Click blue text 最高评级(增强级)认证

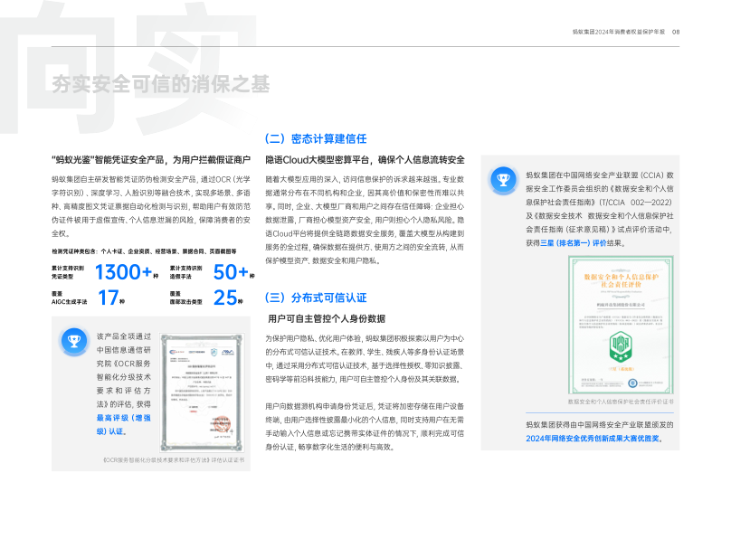124,424
